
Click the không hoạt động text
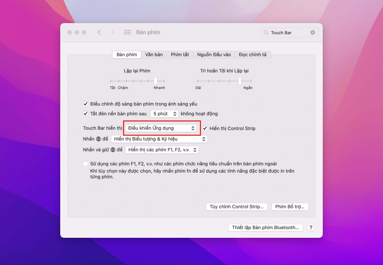[199, 114]
